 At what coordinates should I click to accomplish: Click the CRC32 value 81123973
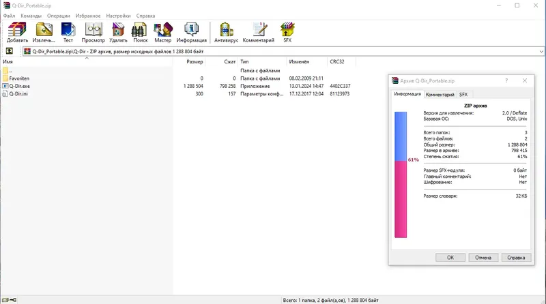(x=339, y=93)
